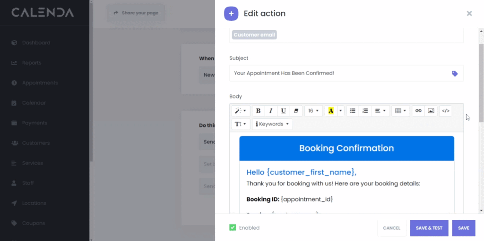Uncheck the Enabled checkbox
The width and height of the screenshot is (484, 241).
233,227
